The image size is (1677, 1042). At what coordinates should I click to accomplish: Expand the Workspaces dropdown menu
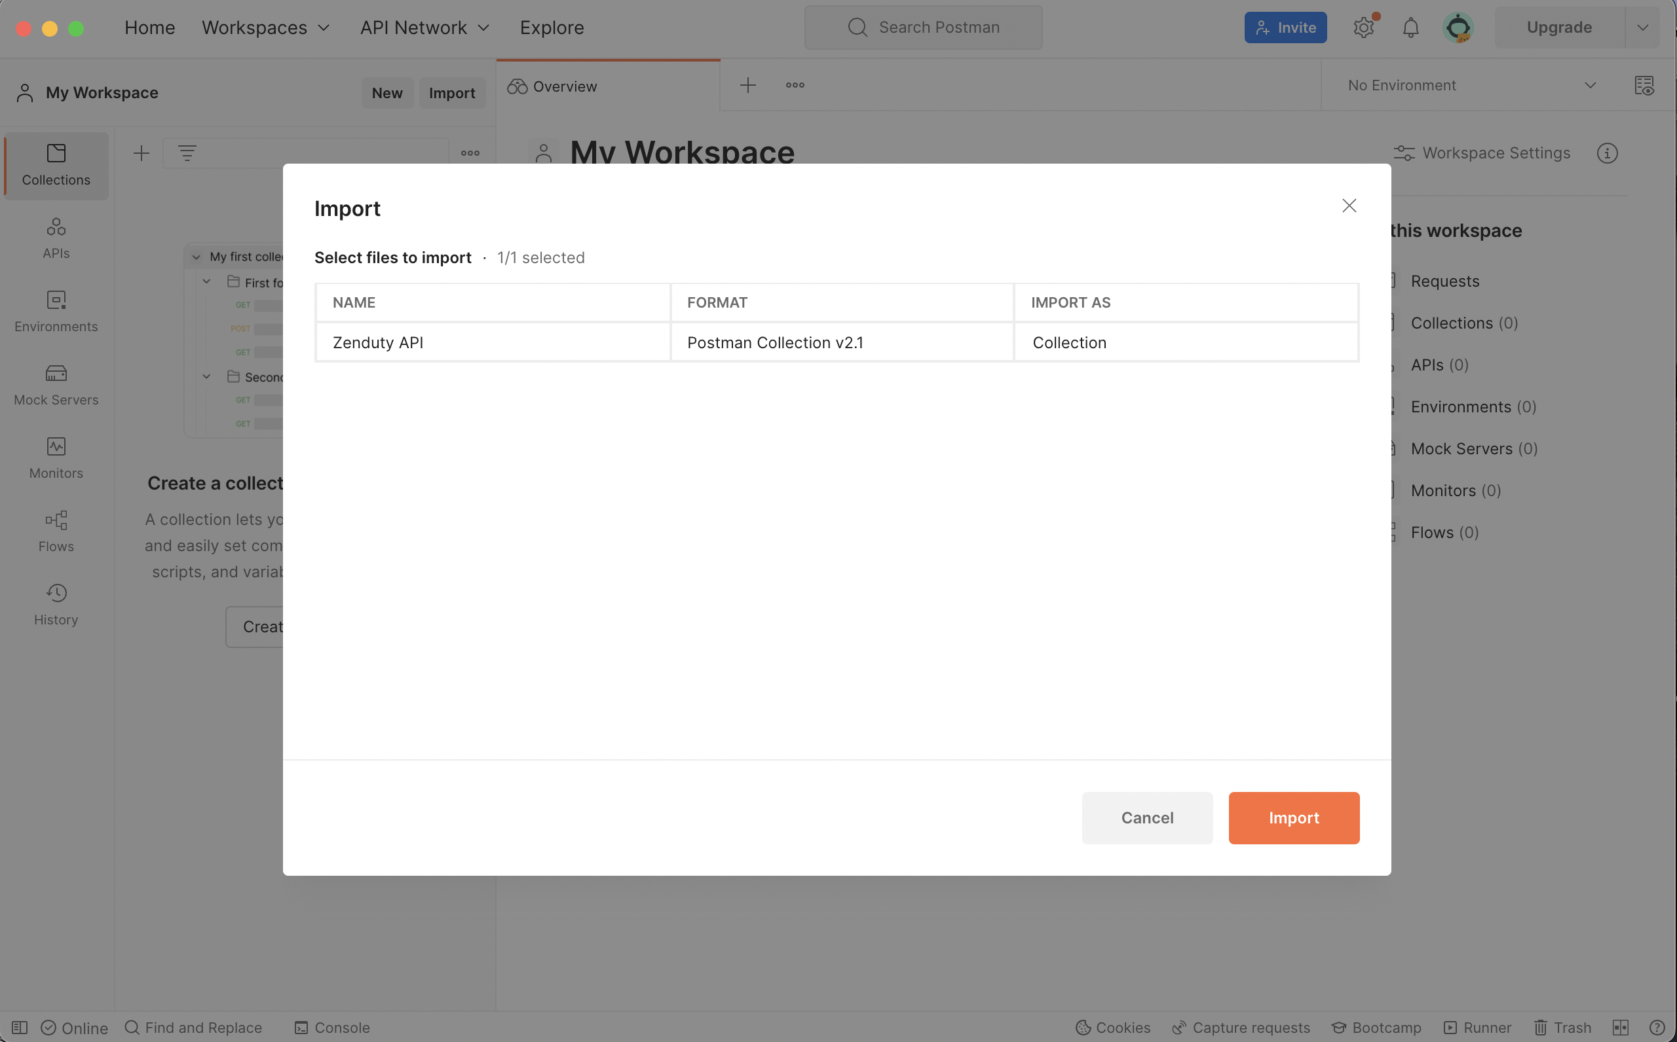[x=265, y=27]
